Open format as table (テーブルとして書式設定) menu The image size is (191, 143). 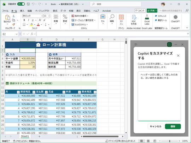coord(83,20)
